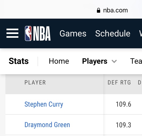
Task: Click the NBA logoman silhouette icon
Action: point(28,33)
